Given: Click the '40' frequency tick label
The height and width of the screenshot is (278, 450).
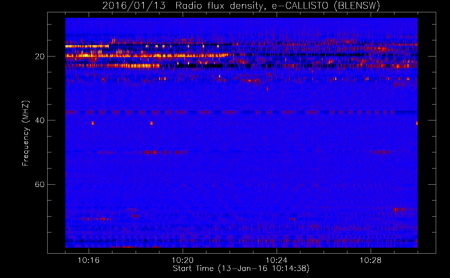Looking at the screenshot, I should [40, 120].
